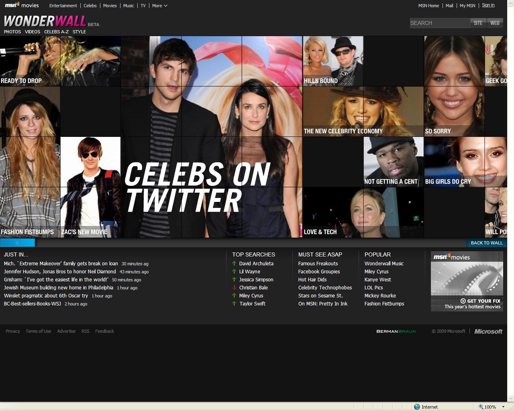This screenshot has height=411, width=514.
Task: Click the MSN Movies Get Your Fix ad
Action: [x=467, y=281]
